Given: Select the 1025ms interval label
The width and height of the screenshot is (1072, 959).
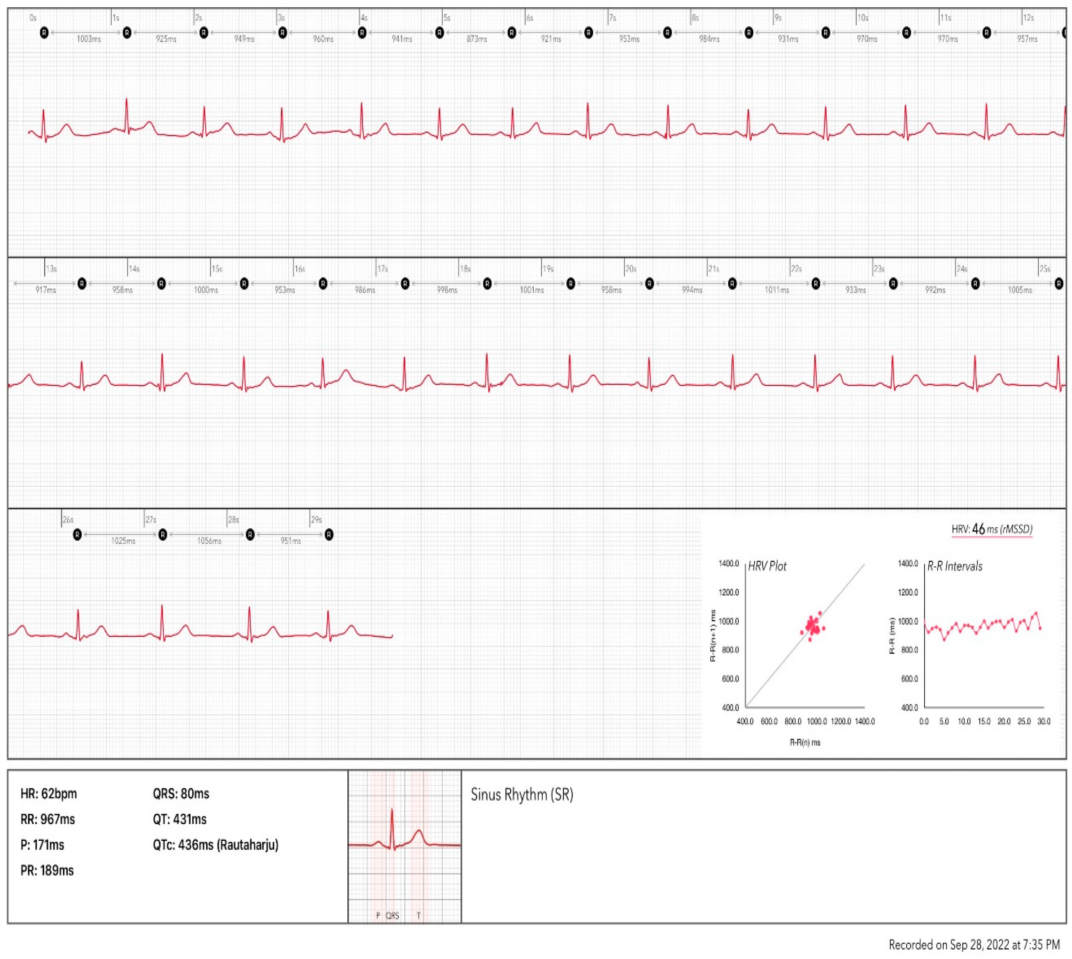Looking at the screenshot, I should click(x=123, y=541).
